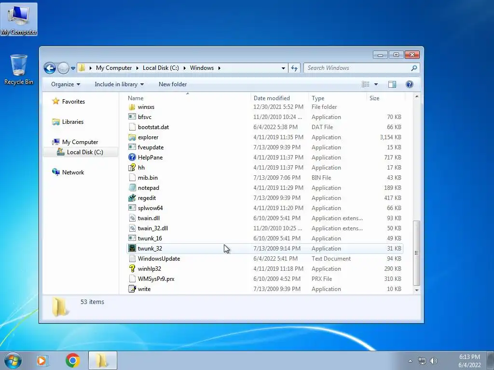Open the view options dropdown arrow
The height and width of the screenshot is (370, 494).
[x=376, y=84]
